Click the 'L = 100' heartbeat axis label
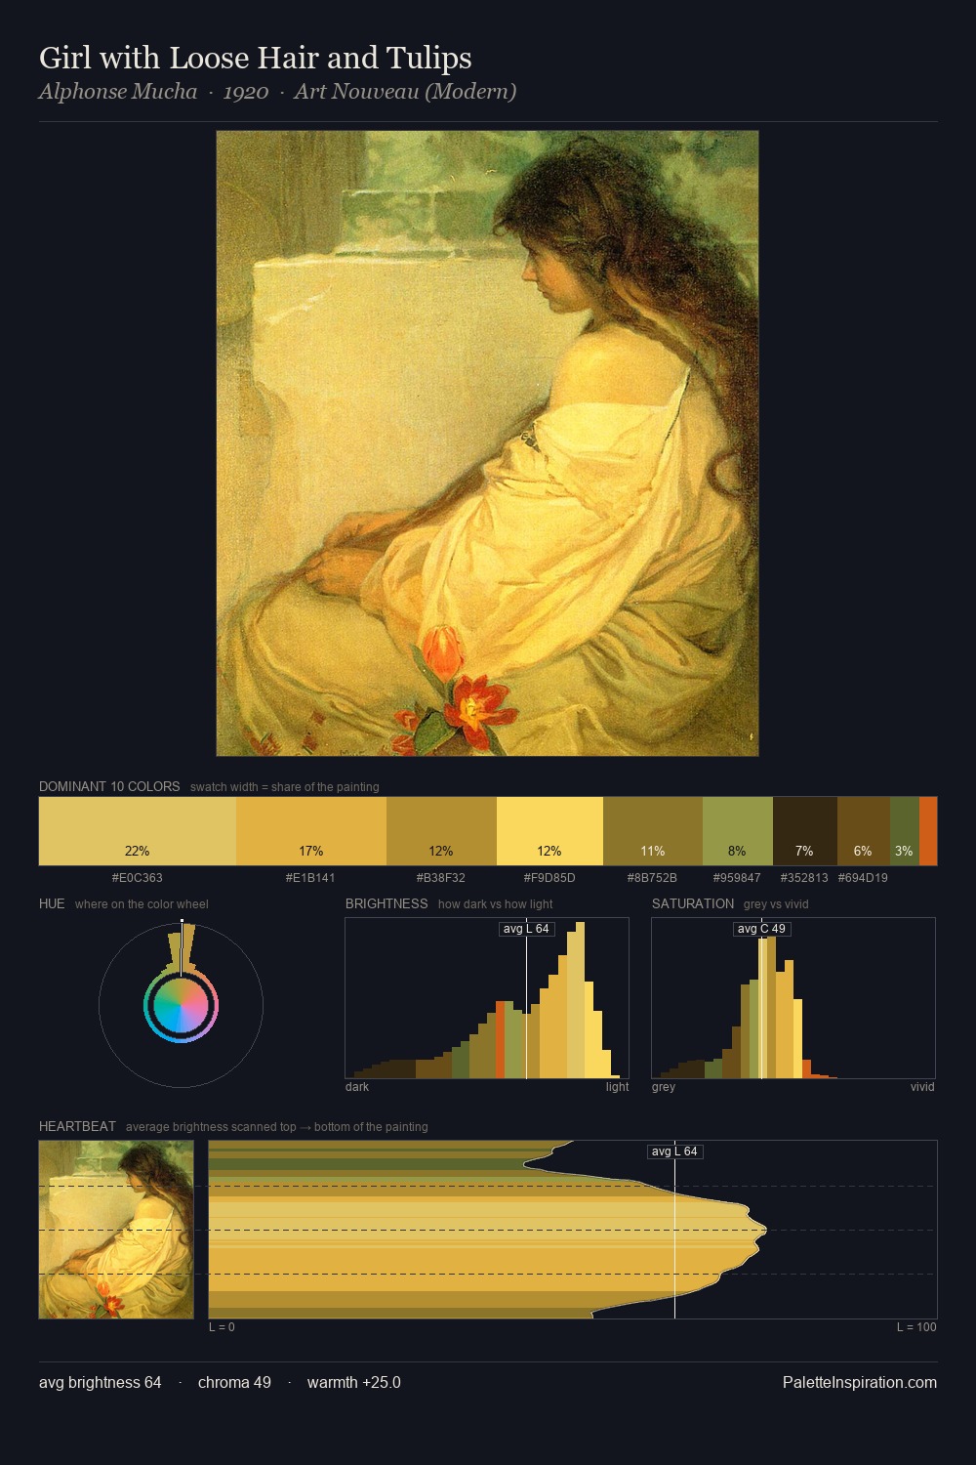This screenshot has width=976, height=1465. tap(916, 1327)
